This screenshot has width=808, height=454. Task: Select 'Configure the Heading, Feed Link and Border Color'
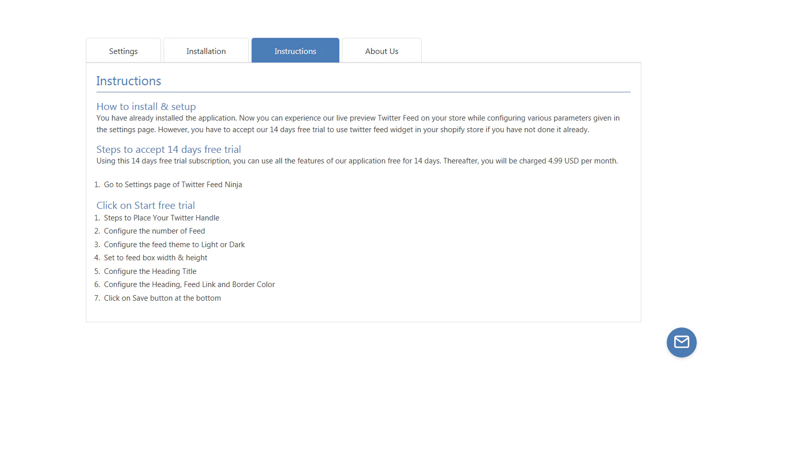189,285
